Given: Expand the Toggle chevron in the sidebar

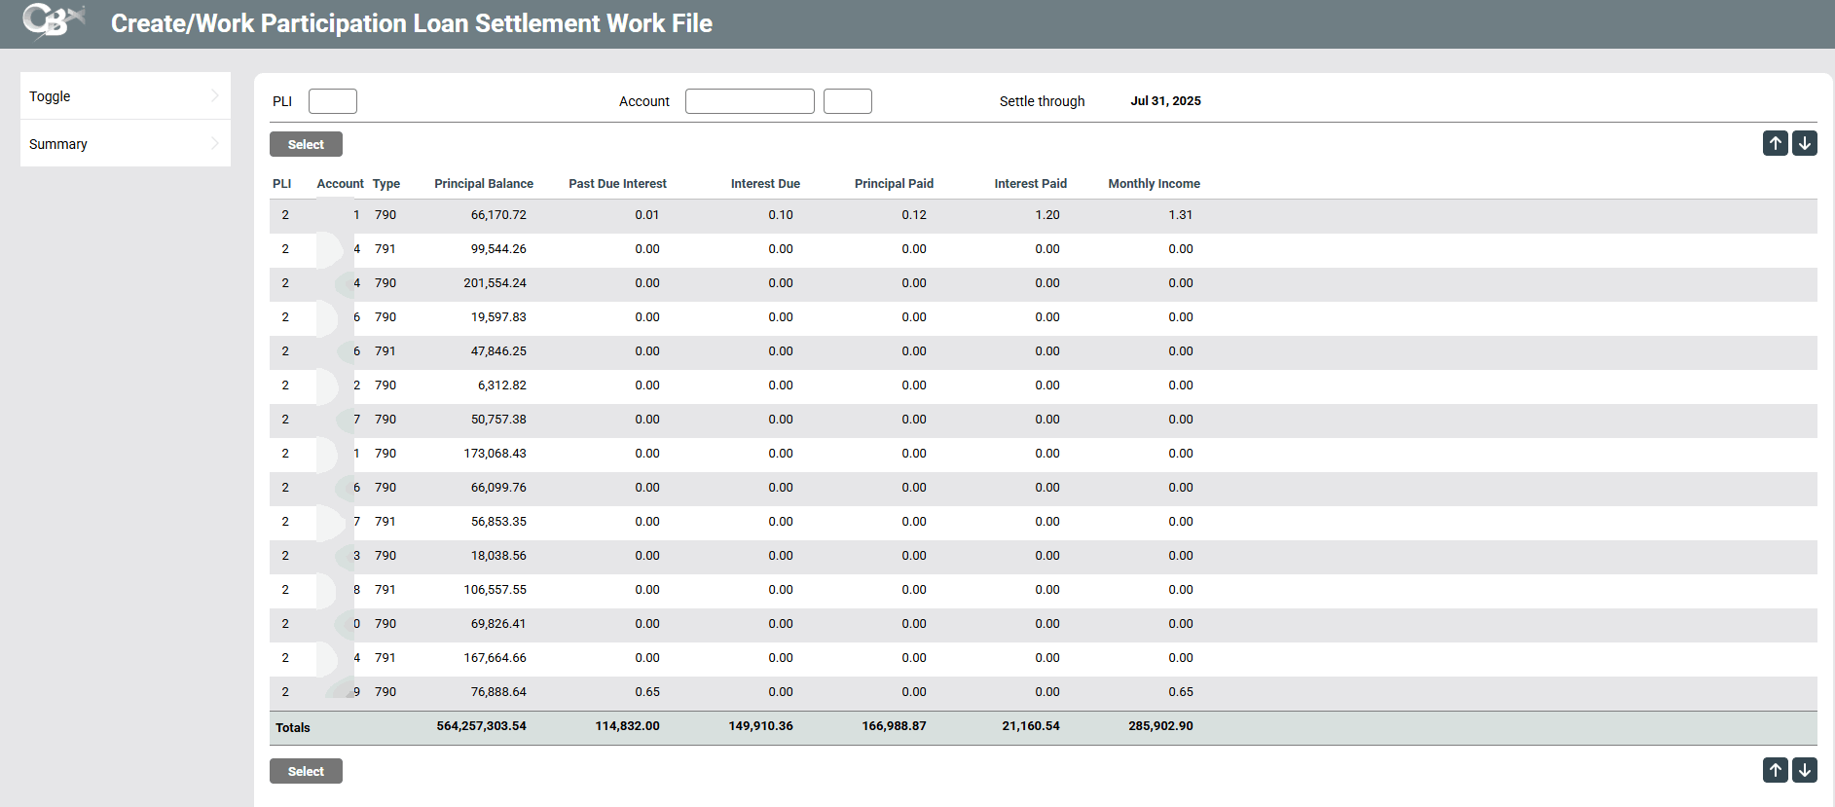Looking at the screenshot, I should coord(214,95).
